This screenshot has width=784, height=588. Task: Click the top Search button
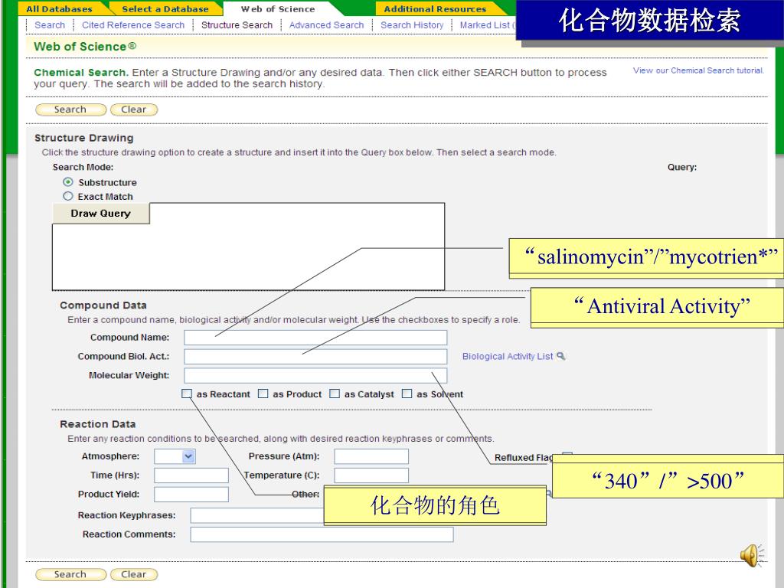point(70,109)
